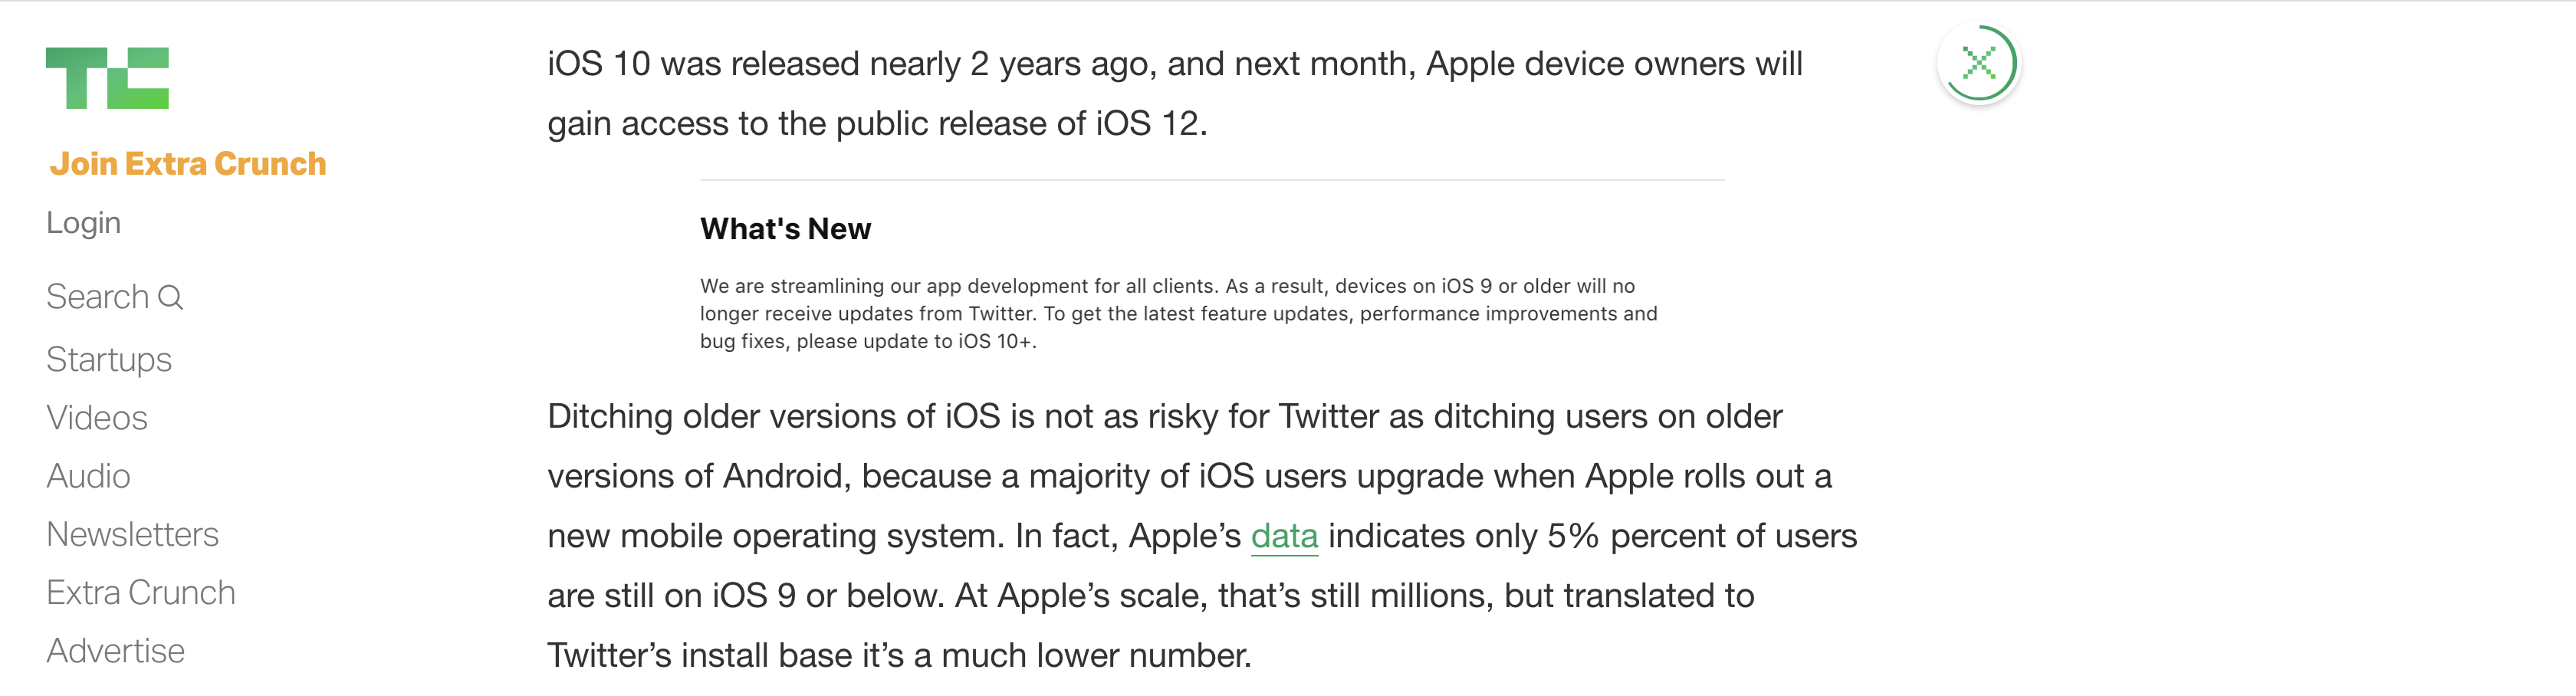2576x696 pixels.
Task: Visit the "Extra Crunch" section
Action: 140,592
